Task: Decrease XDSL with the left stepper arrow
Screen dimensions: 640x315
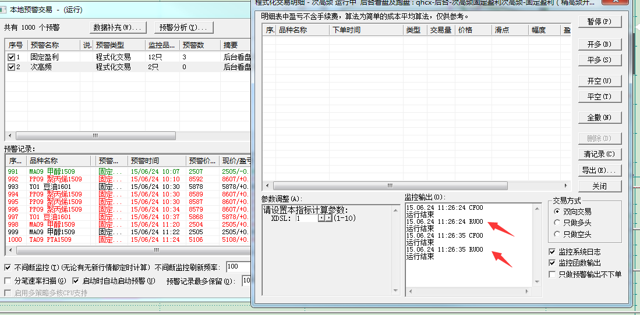Action: coord(321,219)
